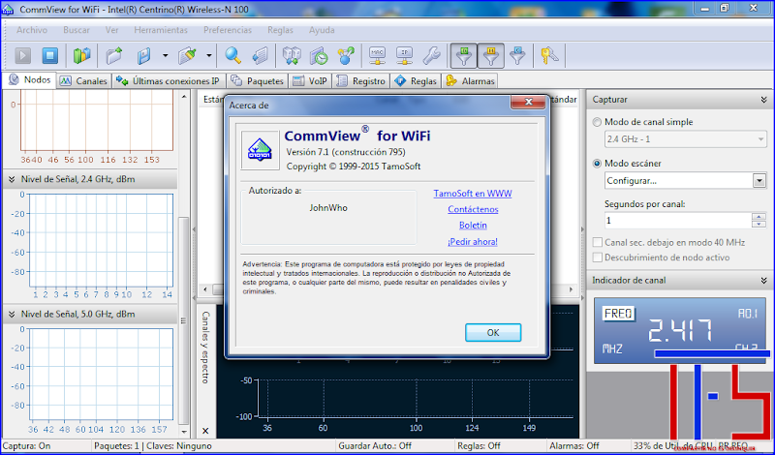Collapse the Indicador de canal panel chevron

tap(764, 280)
